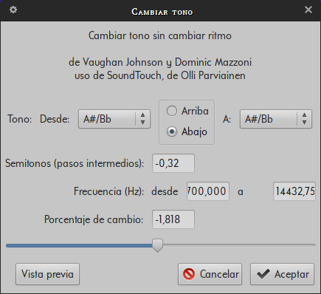The height and width of the screenshot is (294, 321).
Task: Click the Semitonos field showing -0,32
Action: (x=173, y=163)
